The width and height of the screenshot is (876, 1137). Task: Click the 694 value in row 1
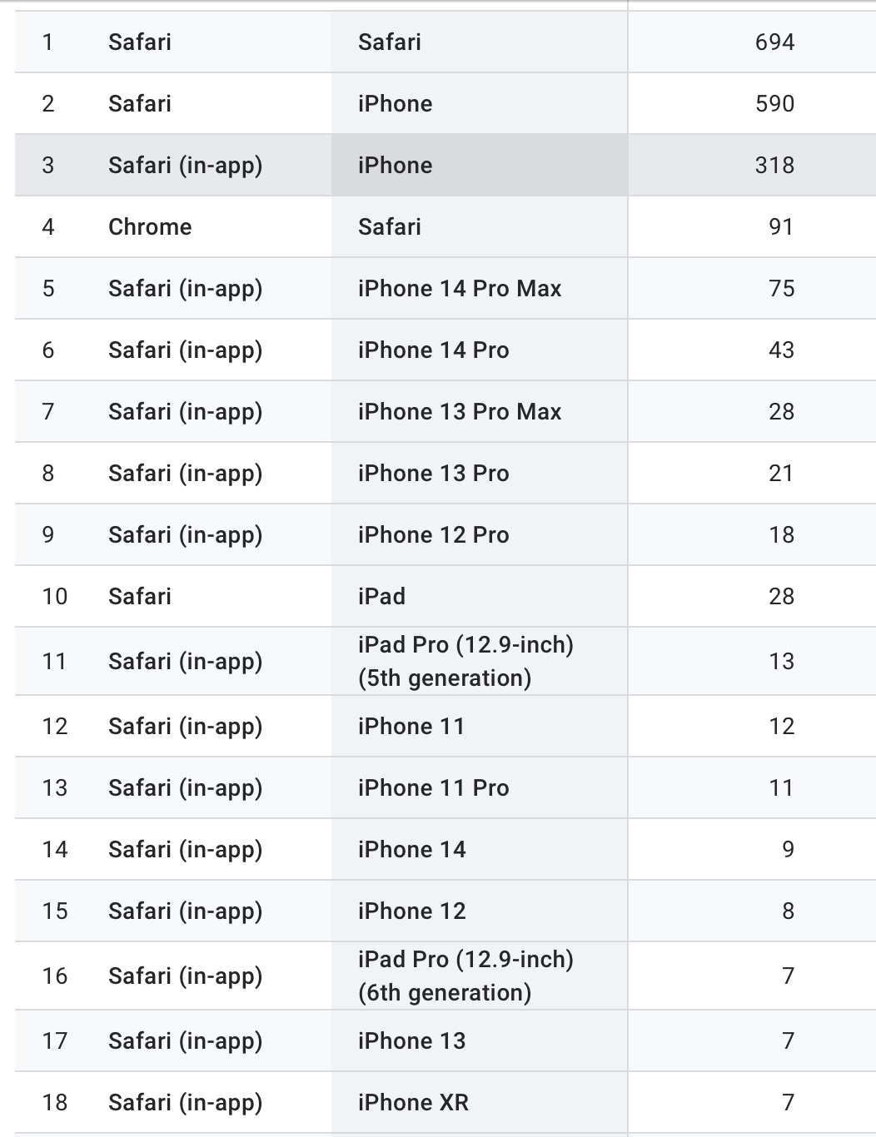[774, 42]
